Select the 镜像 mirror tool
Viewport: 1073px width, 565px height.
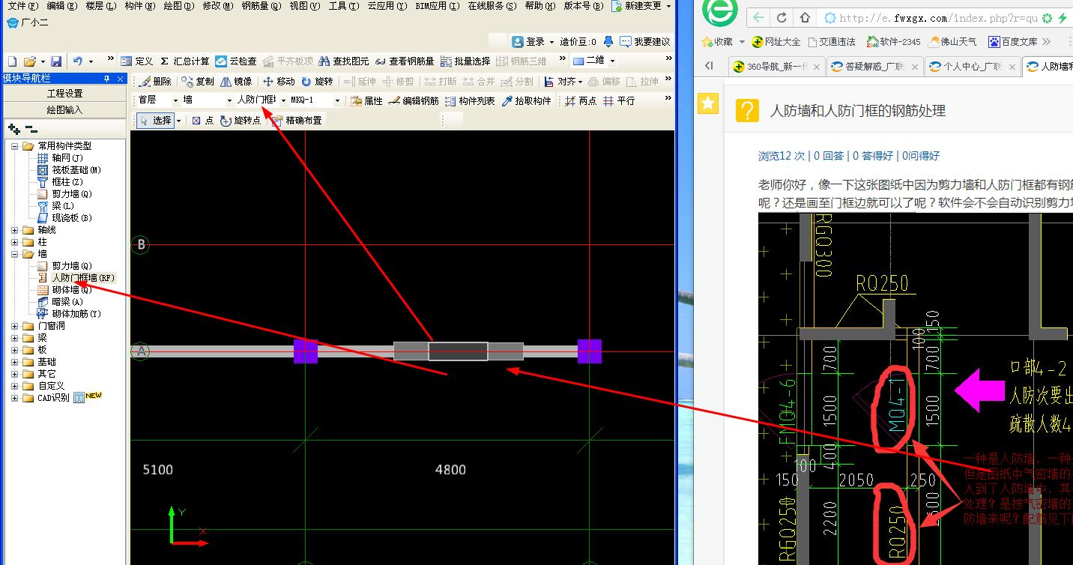click(236, 81)
